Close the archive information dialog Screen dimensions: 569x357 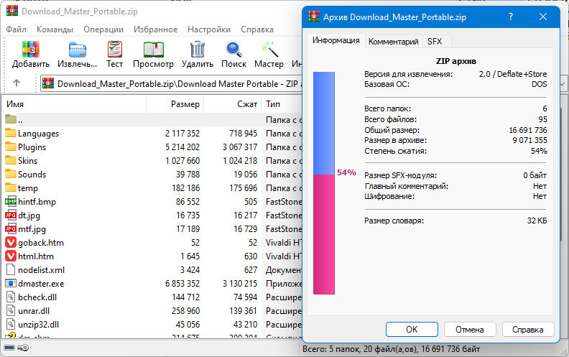tap(543, 17)
